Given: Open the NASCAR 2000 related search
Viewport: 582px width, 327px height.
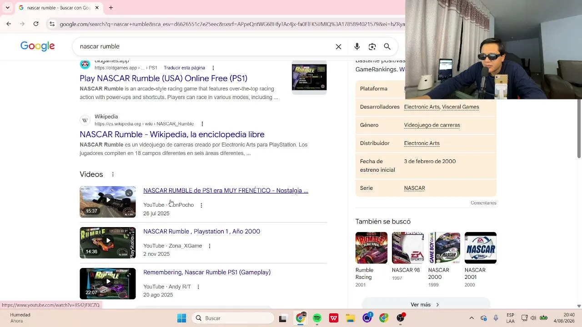Looking at the screenshot, I should coord(444,260).
